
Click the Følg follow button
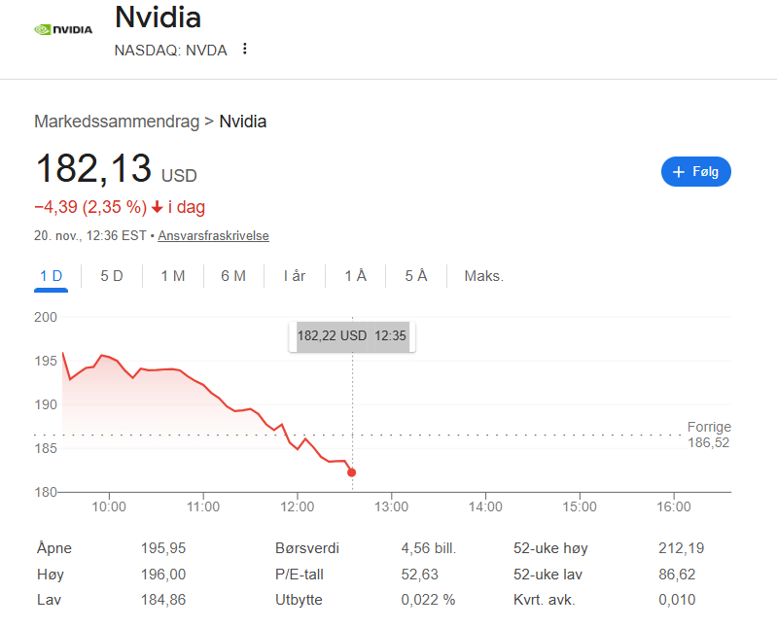(x=695, y=171)
